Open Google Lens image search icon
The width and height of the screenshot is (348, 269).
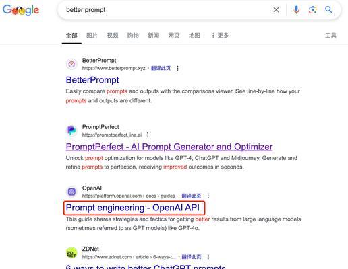(313, 10)
